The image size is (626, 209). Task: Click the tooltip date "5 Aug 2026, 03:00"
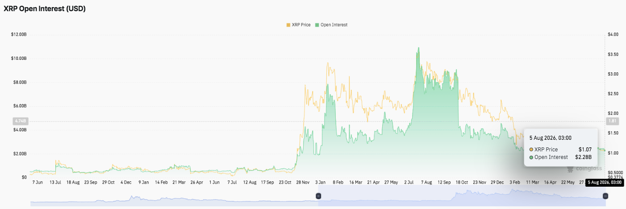click(x=550, y=138)
